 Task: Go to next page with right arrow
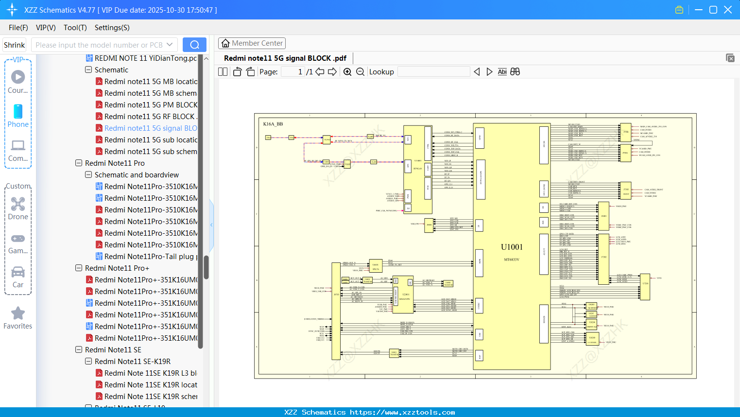[x=332, y=72]
